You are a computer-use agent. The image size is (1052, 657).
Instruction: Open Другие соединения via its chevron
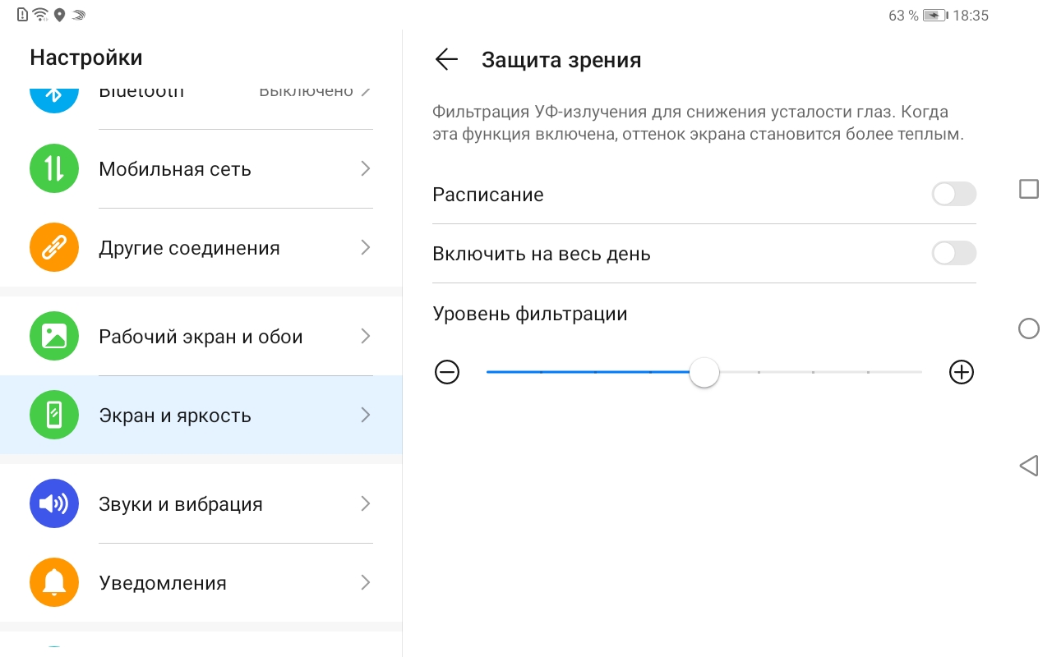coord(366,248)
